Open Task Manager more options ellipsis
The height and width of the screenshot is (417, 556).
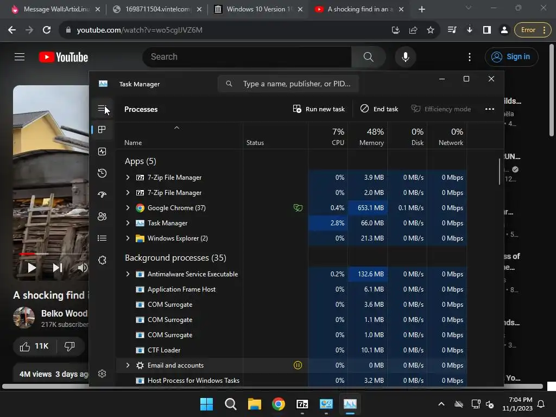490,109
